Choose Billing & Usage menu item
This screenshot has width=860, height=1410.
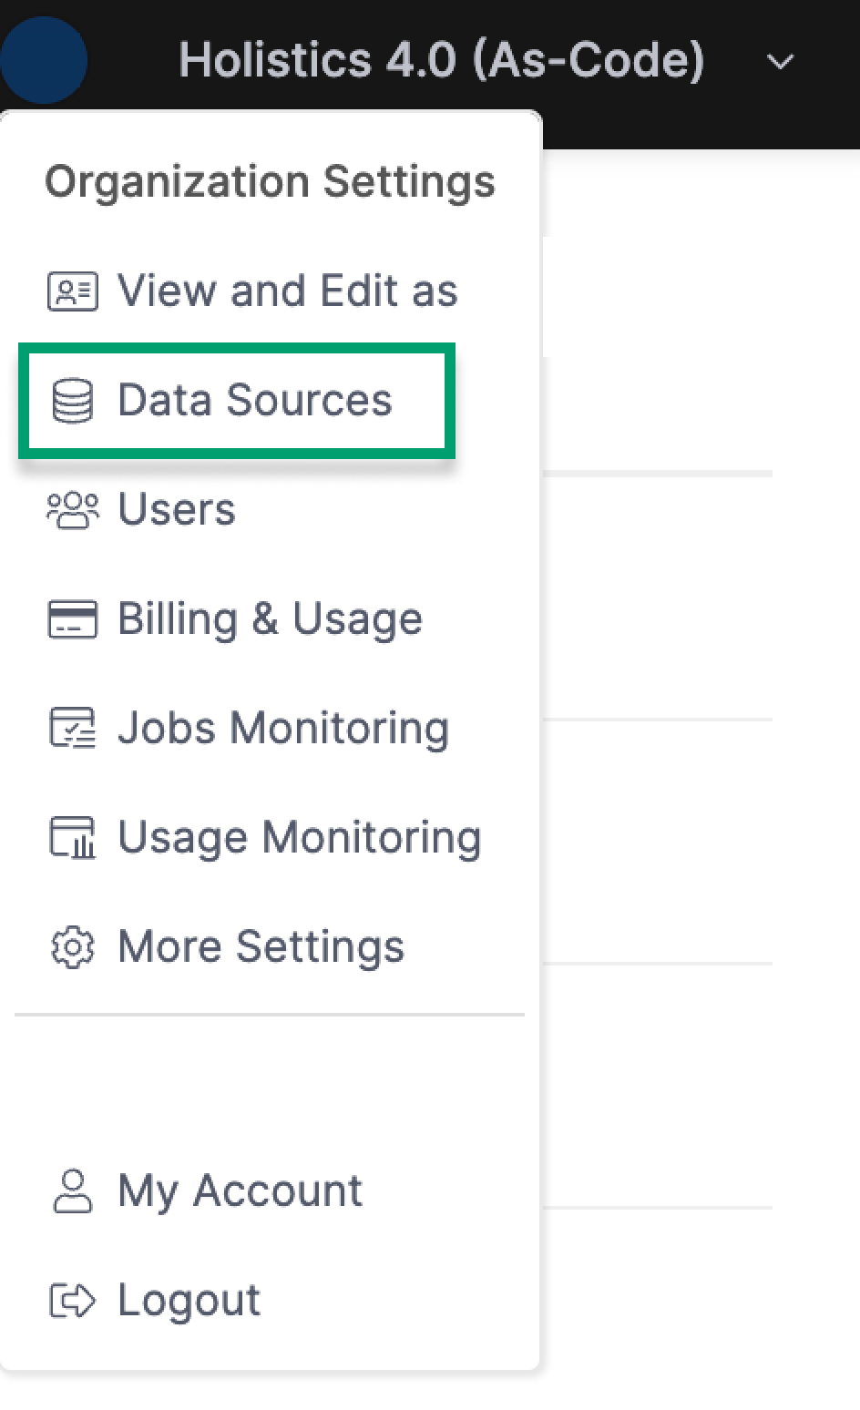pyautogui.click(x=271, y=618)
